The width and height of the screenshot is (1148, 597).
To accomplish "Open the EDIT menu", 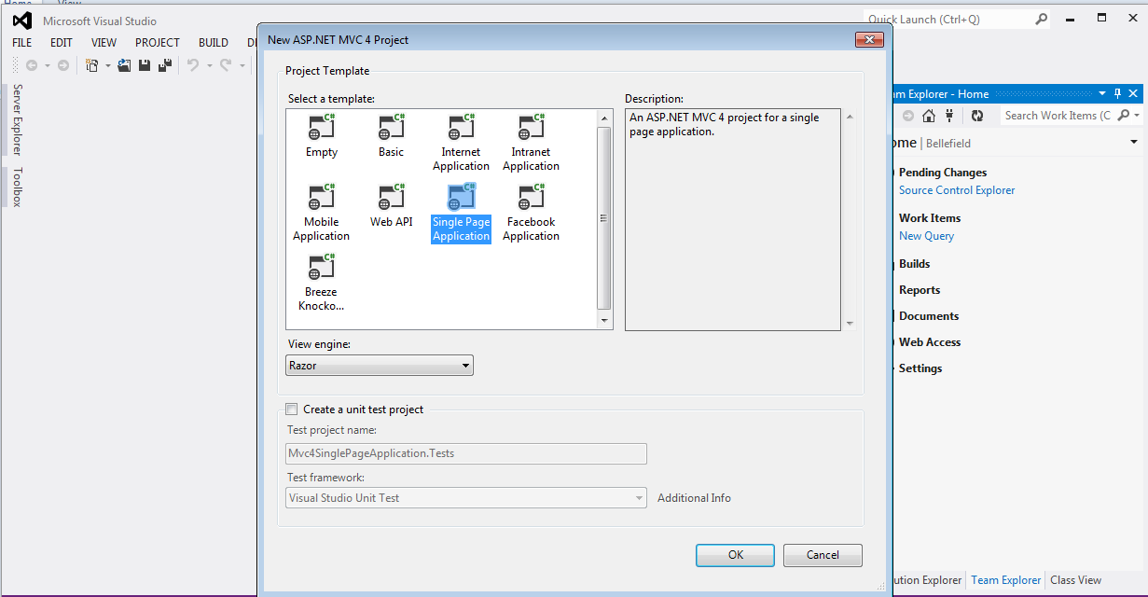I will coord(62,43).
